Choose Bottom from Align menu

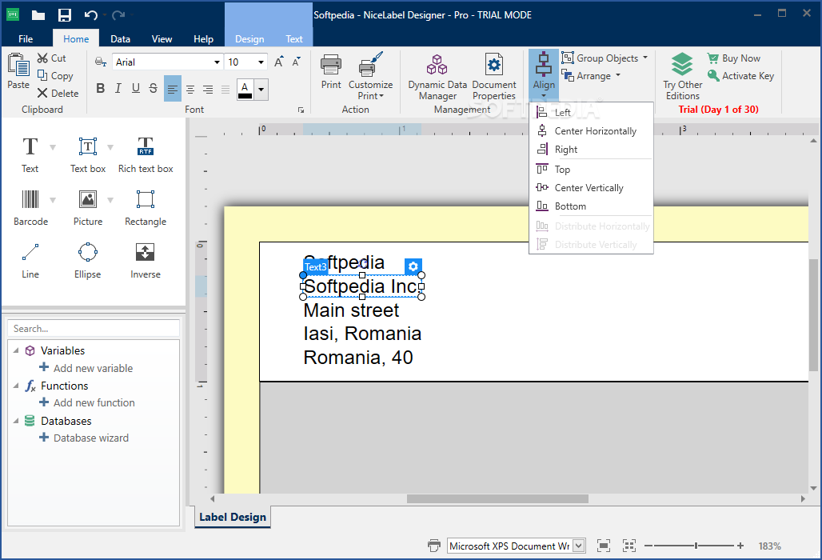(591, 206)
